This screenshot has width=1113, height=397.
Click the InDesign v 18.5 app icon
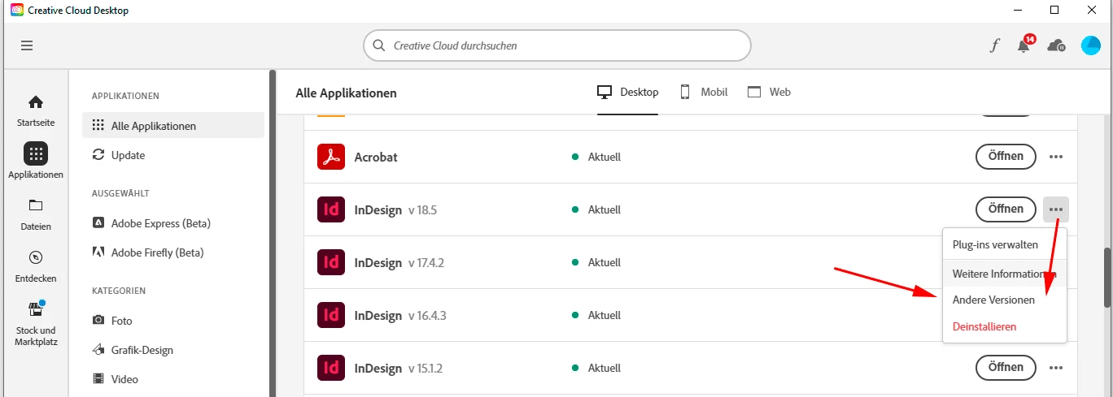coord(331,209)
